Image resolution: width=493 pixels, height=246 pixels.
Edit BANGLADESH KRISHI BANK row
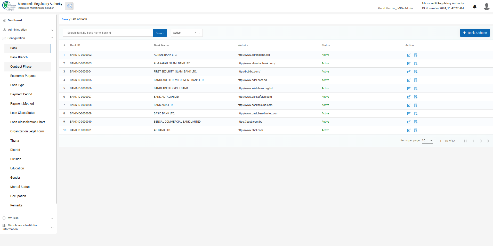[409, 88]
